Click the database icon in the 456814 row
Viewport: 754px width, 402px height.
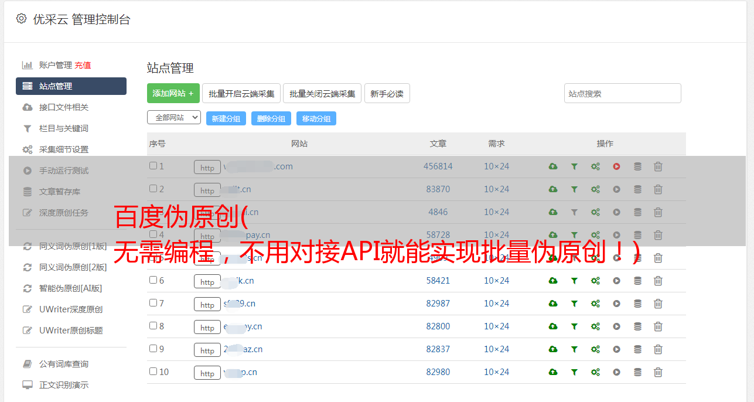coord(637,166)
